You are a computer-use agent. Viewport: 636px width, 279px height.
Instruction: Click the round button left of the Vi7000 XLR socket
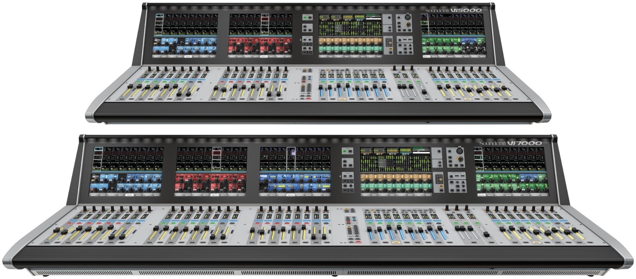click(450, 151)
